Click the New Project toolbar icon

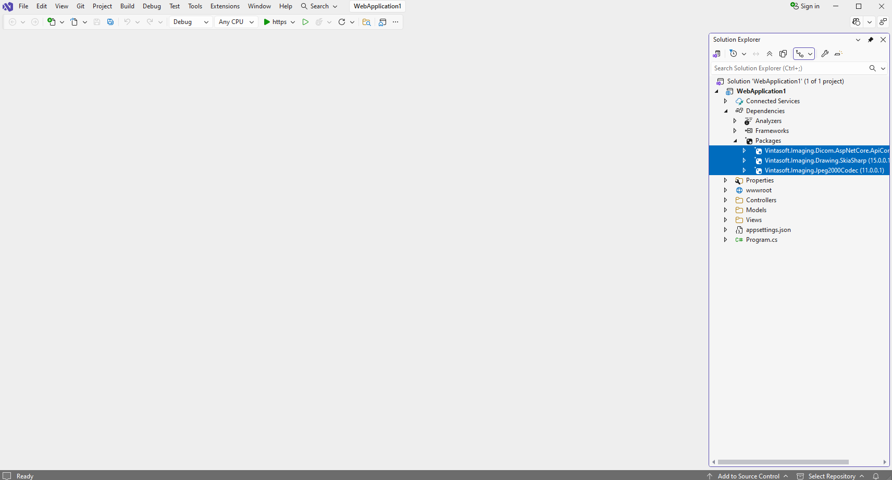click(x=52, y=22)
